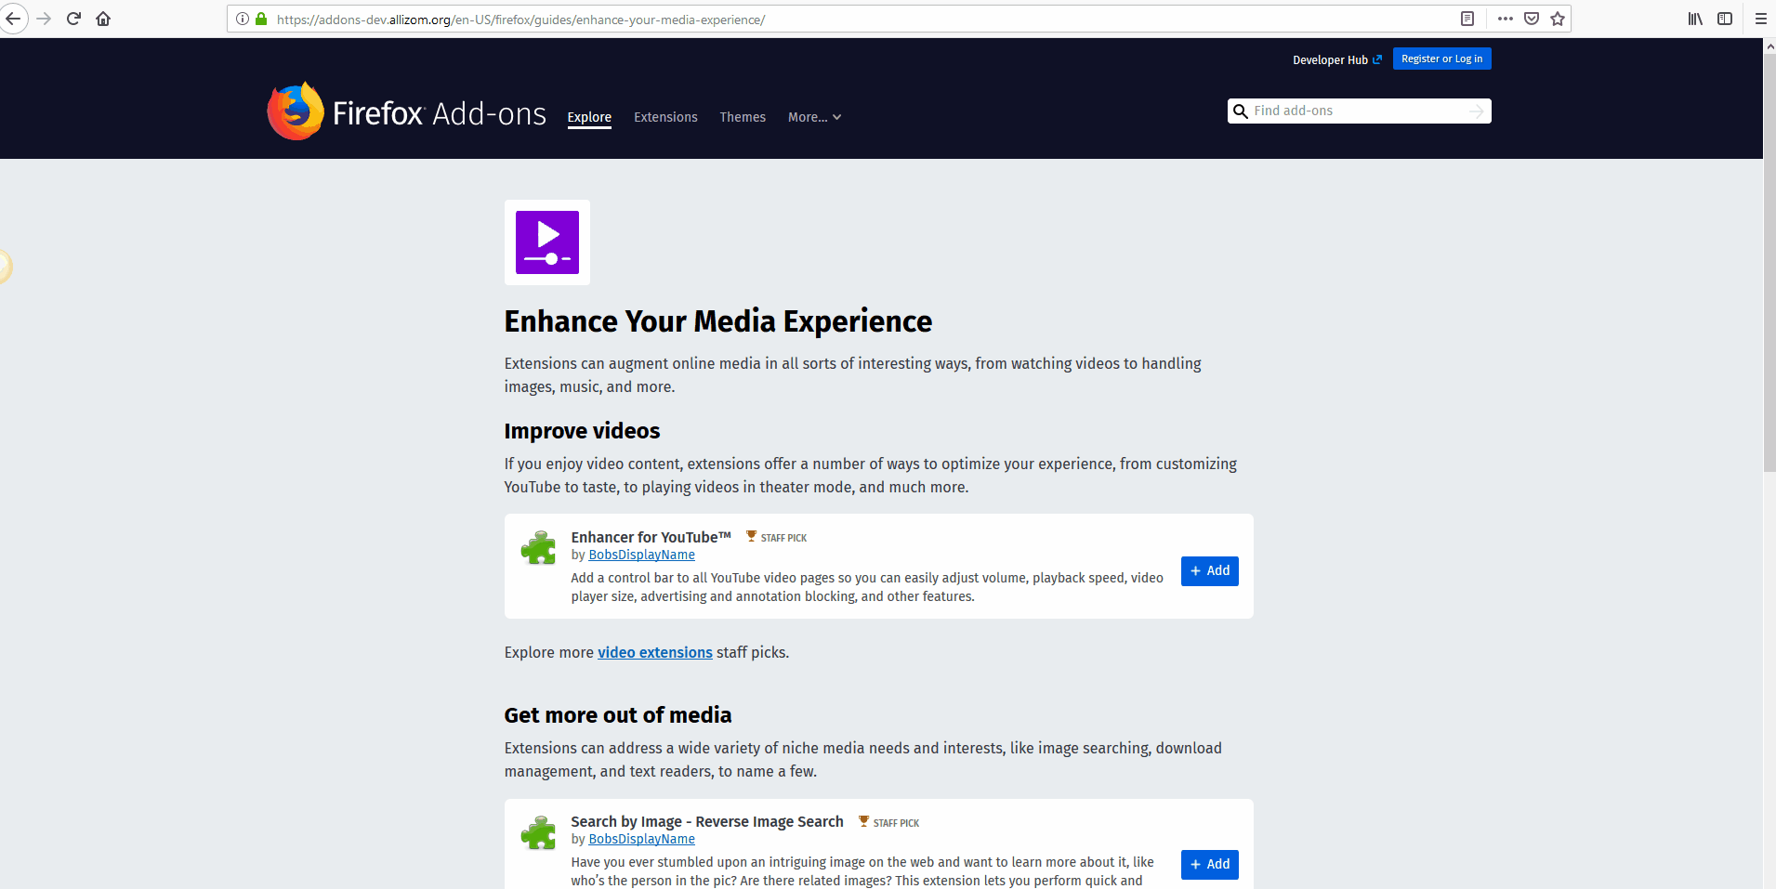Open the hamburger menu
1776x889 pixels.
coord(1759,19)
